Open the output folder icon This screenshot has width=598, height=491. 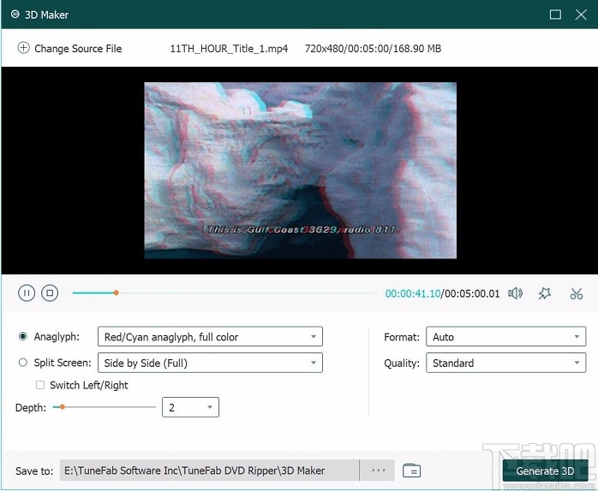click(411, 470)
